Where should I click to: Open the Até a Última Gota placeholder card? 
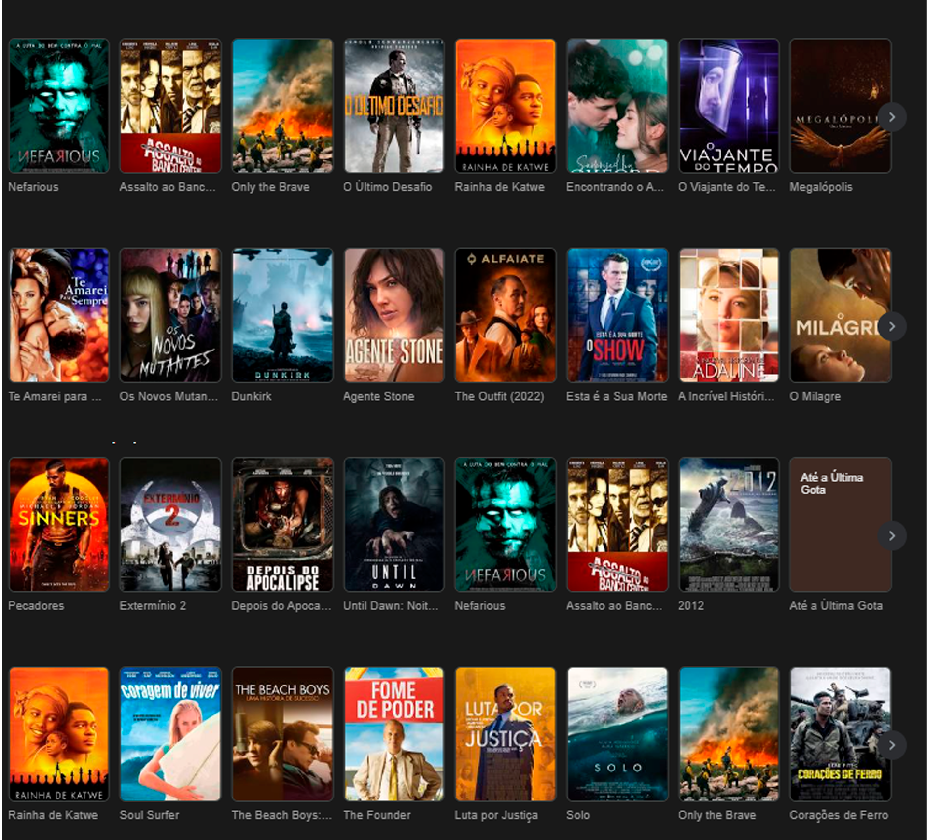coord(840,525)
